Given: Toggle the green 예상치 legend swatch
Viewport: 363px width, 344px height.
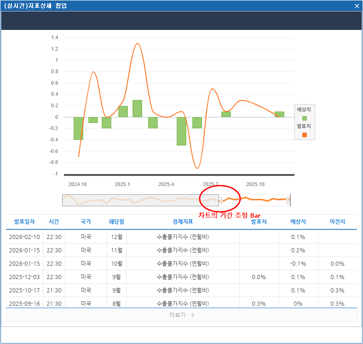Looking at the screenshot, I should pos(304,118).
